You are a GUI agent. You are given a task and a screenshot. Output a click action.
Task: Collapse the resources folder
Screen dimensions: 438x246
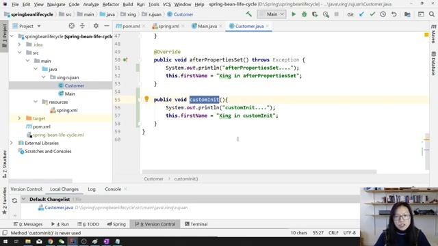pyautogui.click(x=36, y=102)
